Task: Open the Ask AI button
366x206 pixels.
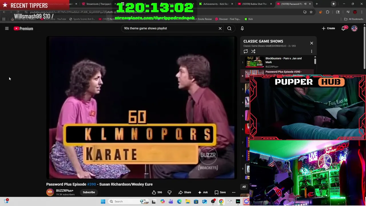Action: (x=203, y=192)
